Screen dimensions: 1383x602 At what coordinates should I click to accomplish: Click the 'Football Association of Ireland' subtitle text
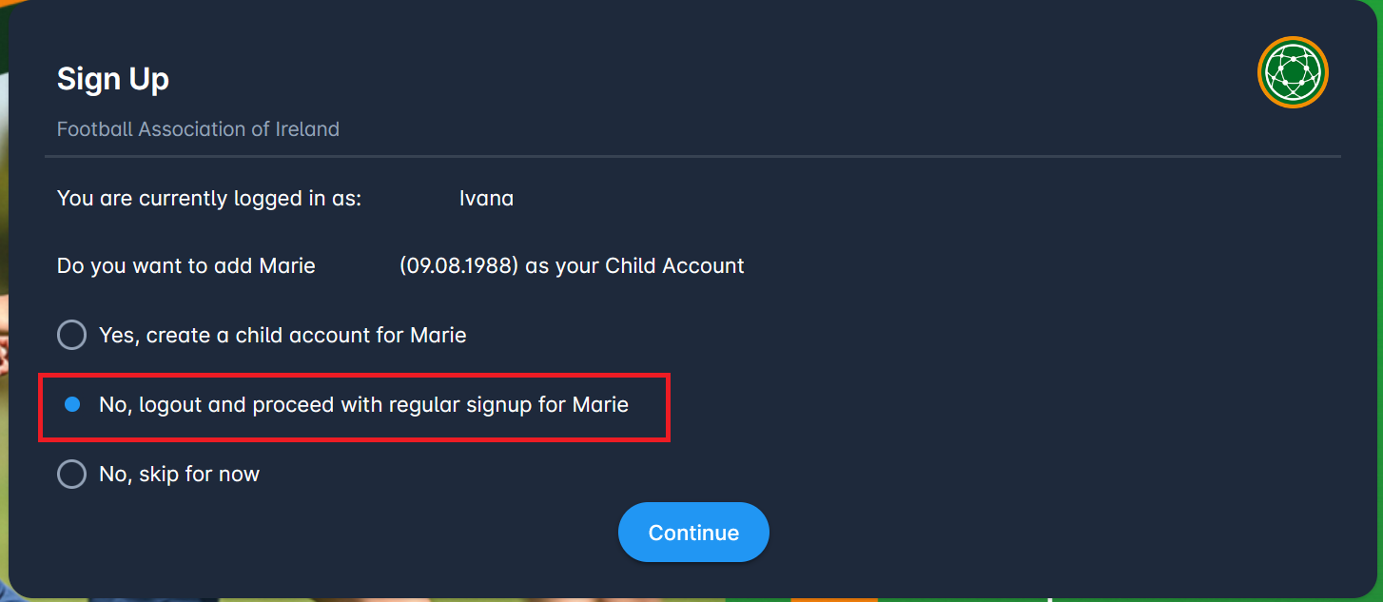coord(198,129)
